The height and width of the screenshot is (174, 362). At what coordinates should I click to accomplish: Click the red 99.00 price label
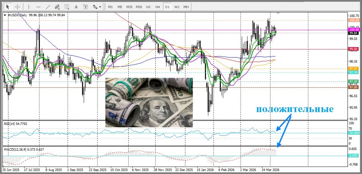tap(354, 49)
